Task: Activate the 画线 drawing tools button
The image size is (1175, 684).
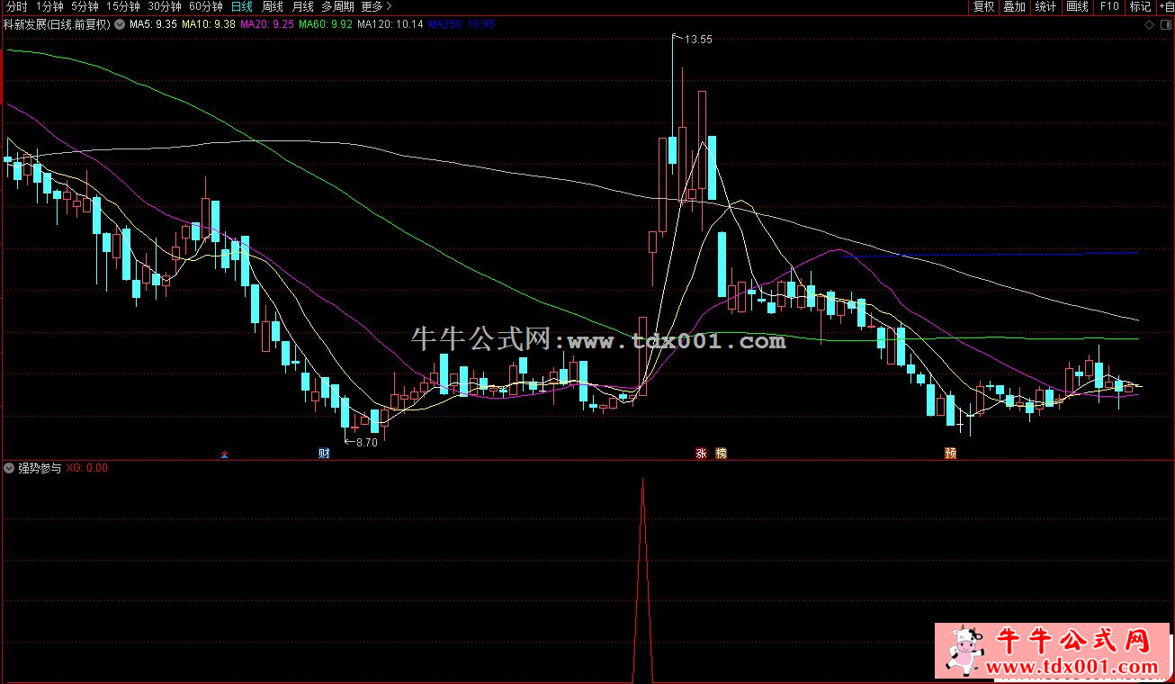Action: [x=1077, y=6]
